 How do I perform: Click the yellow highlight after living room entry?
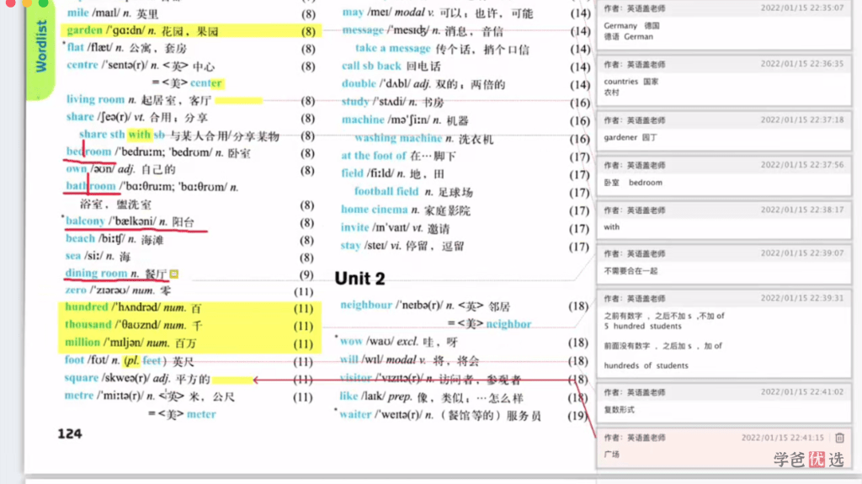click(x=238, y=101)
